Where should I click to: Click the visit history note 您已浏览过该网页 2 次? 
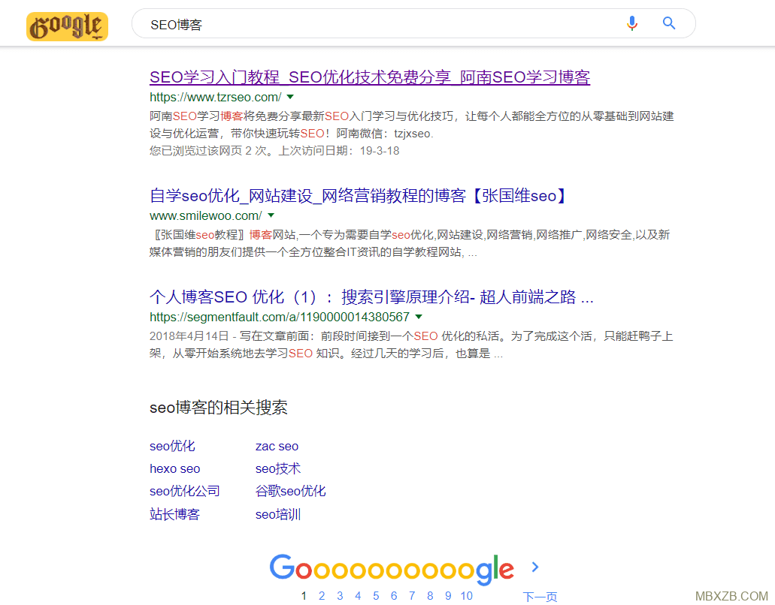274,151
